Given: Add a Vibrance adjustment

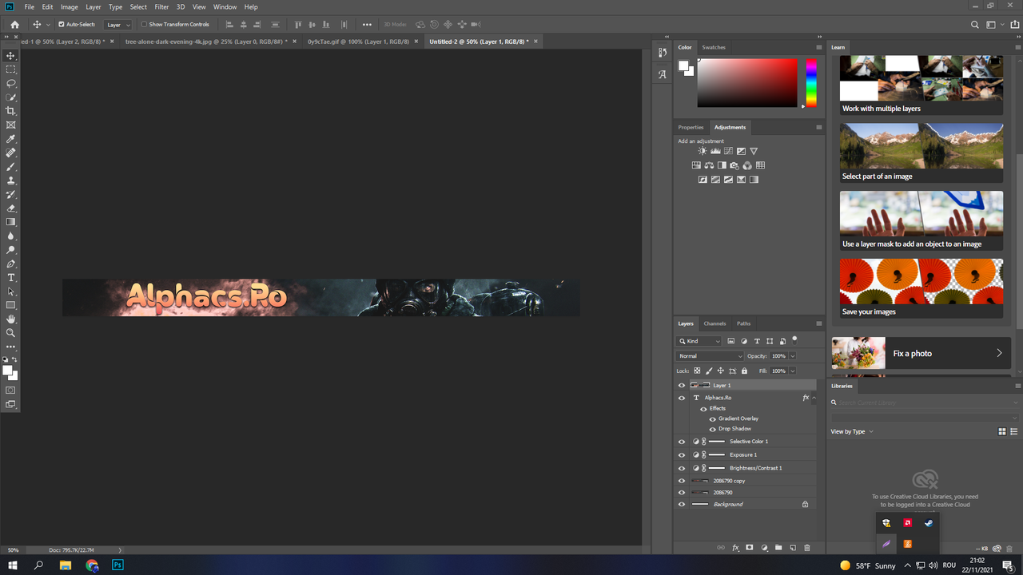Looking at the screenshot, I should (x=754, y=151).
